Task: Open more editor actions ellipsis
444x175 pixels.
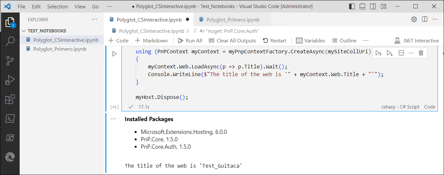Action: pyautogui.click(x=435, y=19)
